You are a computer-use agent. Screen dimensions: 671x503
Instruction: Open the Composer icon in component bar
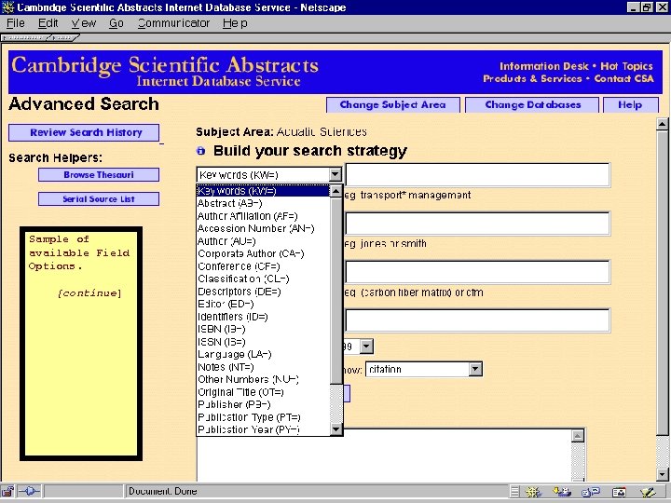(648, 492)
